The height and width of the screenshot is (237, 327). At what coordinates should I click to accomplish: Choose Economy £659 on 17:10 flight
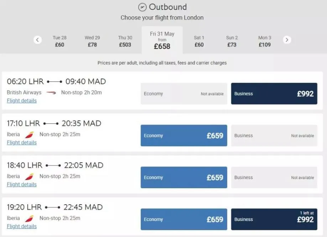[184, 136]
